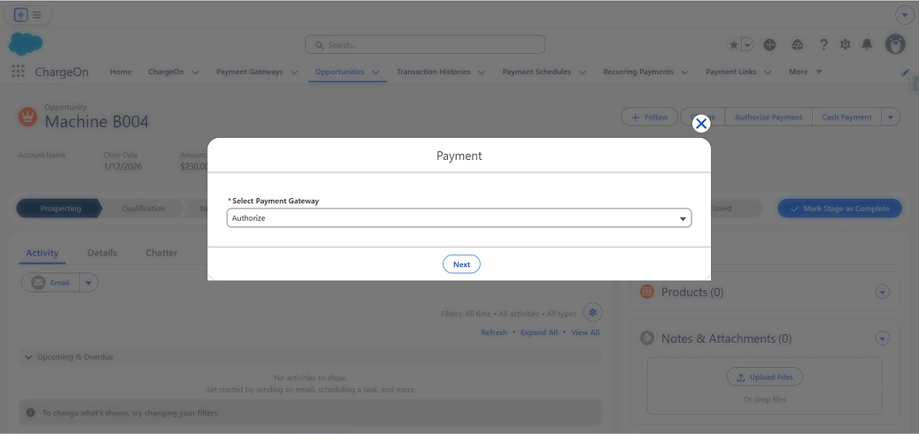This screenshot has width=919, height=434.
Task: Click the pencil edit navigation icon
Action: (906, 72)
